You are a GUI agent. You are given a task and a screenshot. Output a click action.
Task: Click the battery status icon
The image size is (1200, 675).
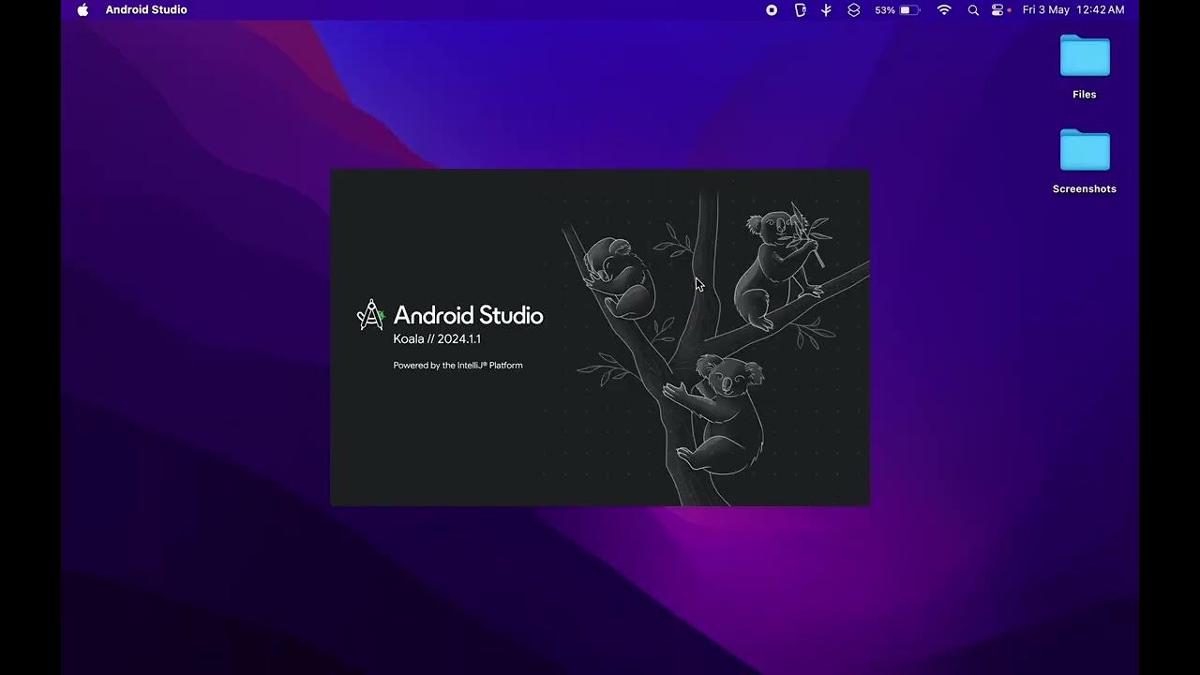[909, 9]
